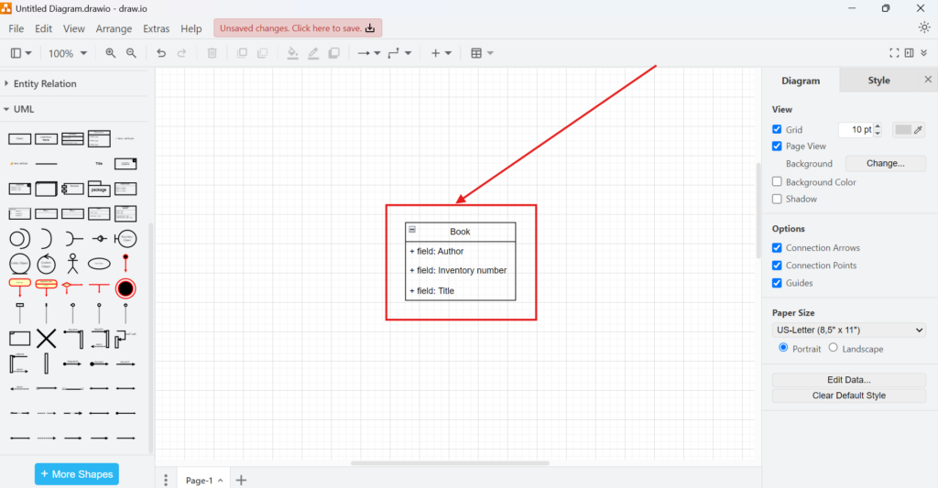Image resolution: width=938 pixels, height=488 pixels.
Task: Click the Zoom Out magnifier icon
Action: coord(131,53)
